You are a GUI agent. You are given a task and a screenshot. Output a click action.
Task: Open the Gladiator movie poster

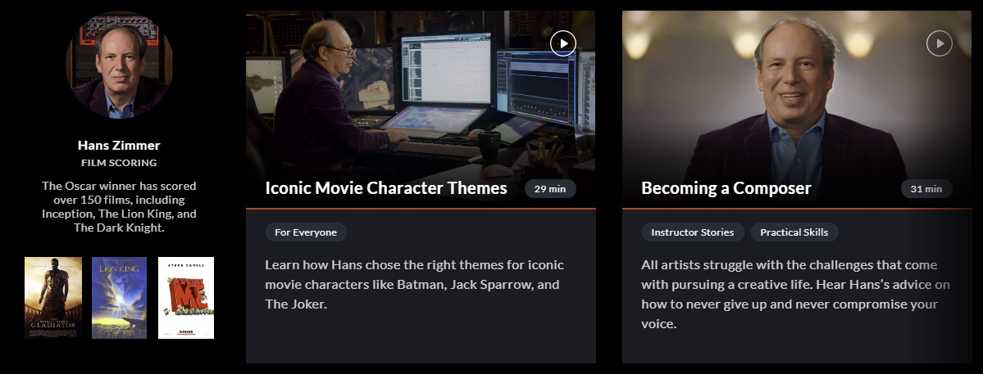[53, 298]
